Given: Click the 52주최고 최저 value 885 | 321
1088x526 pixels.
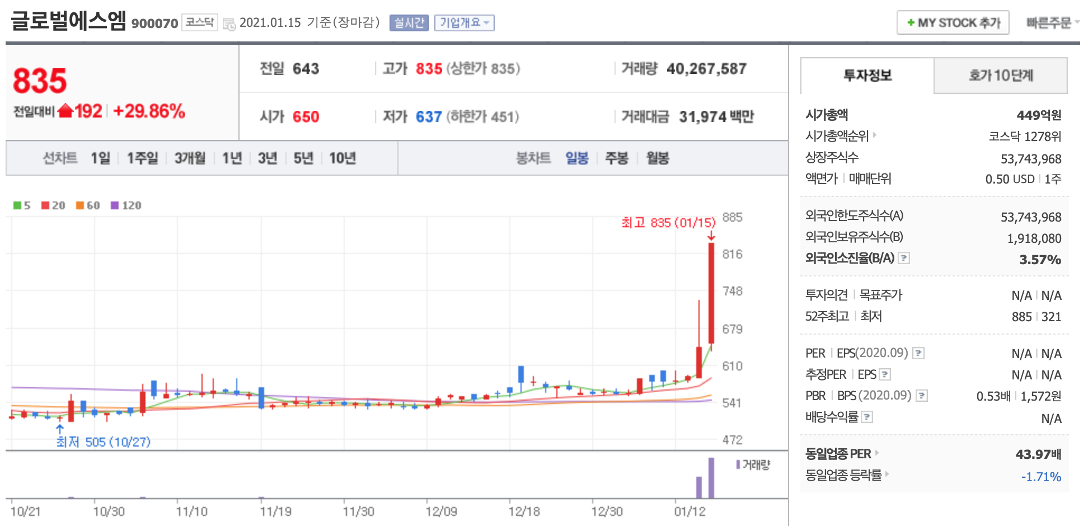Looking at the screenshot, I should (x=1037, y=317).
